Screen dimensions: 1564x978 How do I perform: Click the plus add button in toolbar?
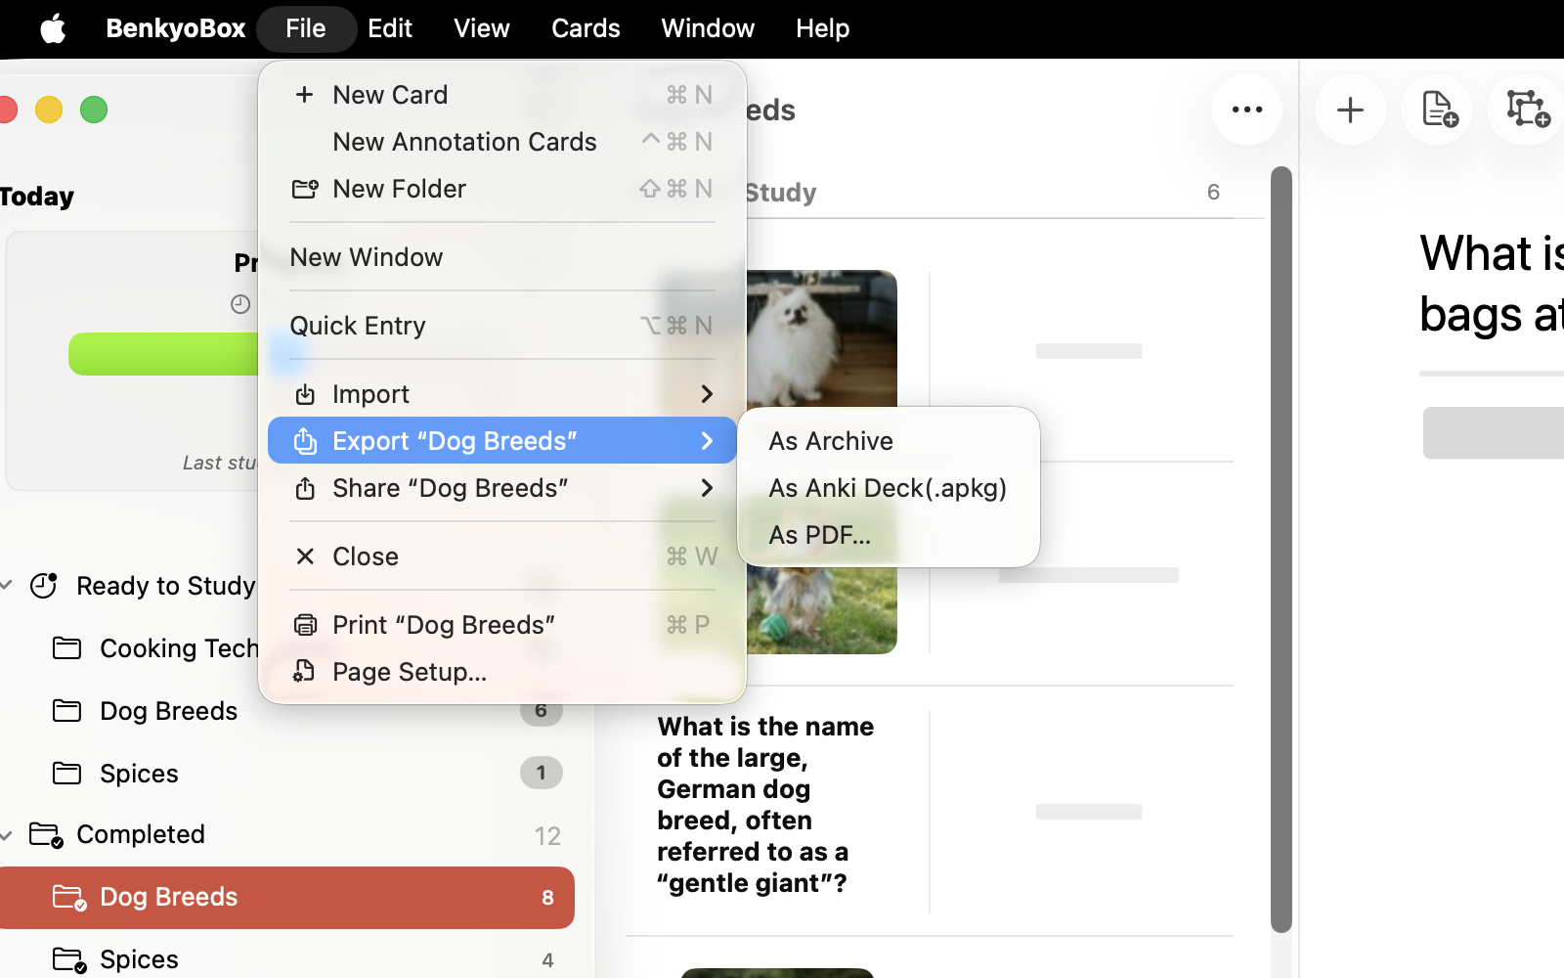pyautogui.click(x=1351, y=110)
